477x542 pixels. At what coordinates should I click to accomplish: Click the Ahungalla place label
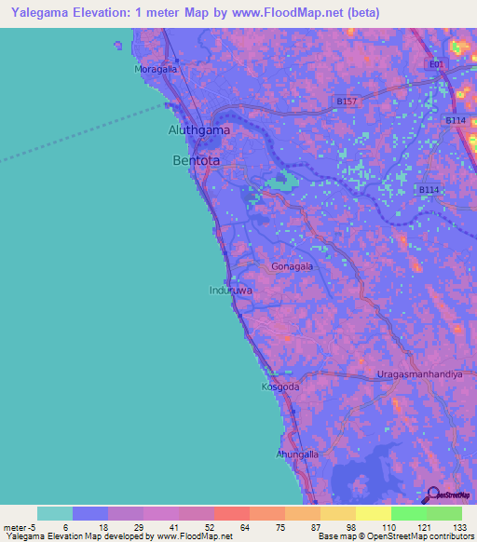click(x=297, y=454)
